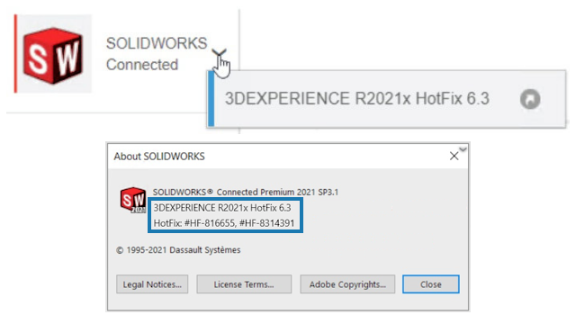Open License Terms
576x324 pixels.
(x=244, y=284)
